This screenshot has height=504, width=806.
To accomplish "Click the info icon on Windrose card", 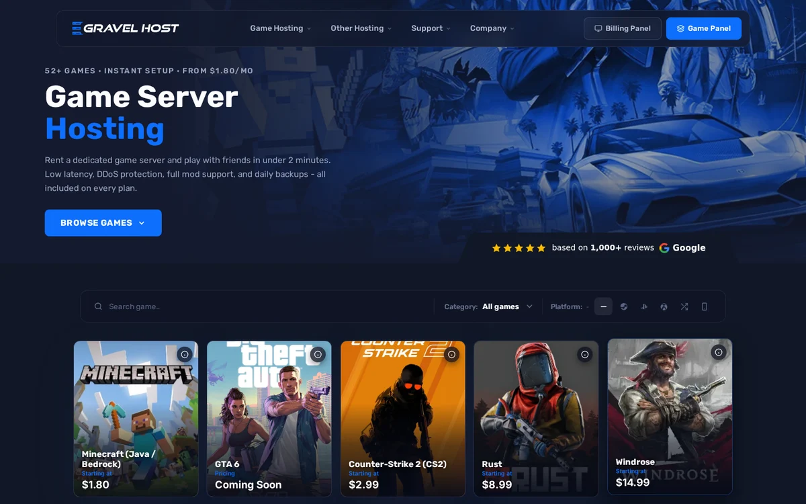I will click(x=719, y=352).
